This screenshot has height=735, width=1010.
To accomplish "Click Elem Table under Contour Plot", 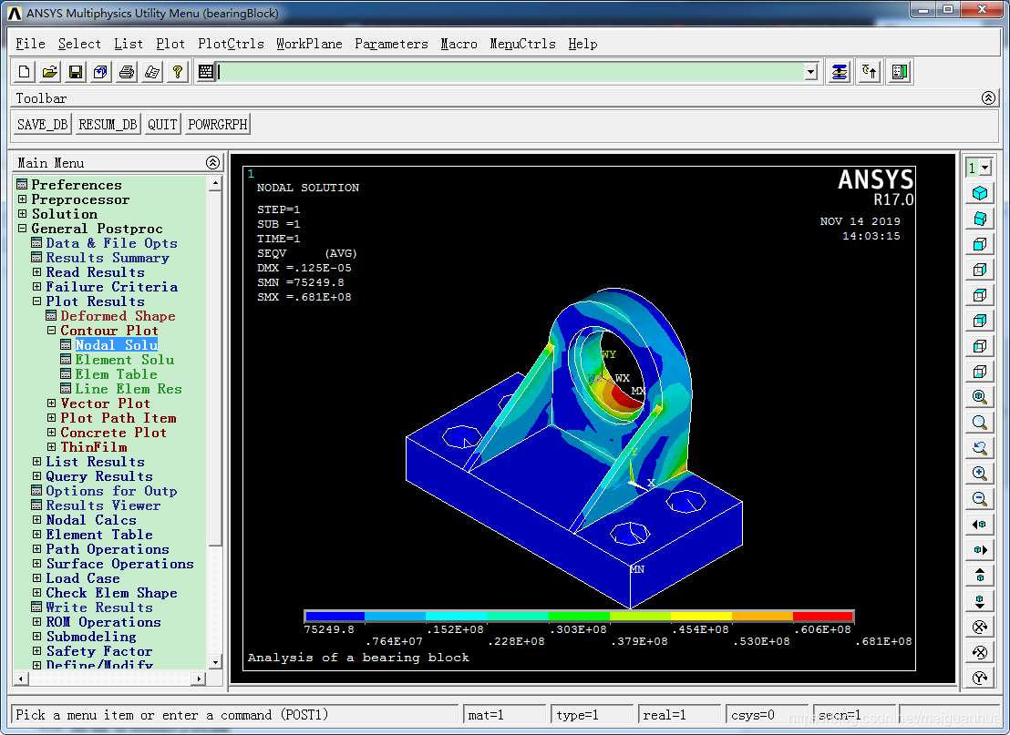I will (x=116, y=374).
